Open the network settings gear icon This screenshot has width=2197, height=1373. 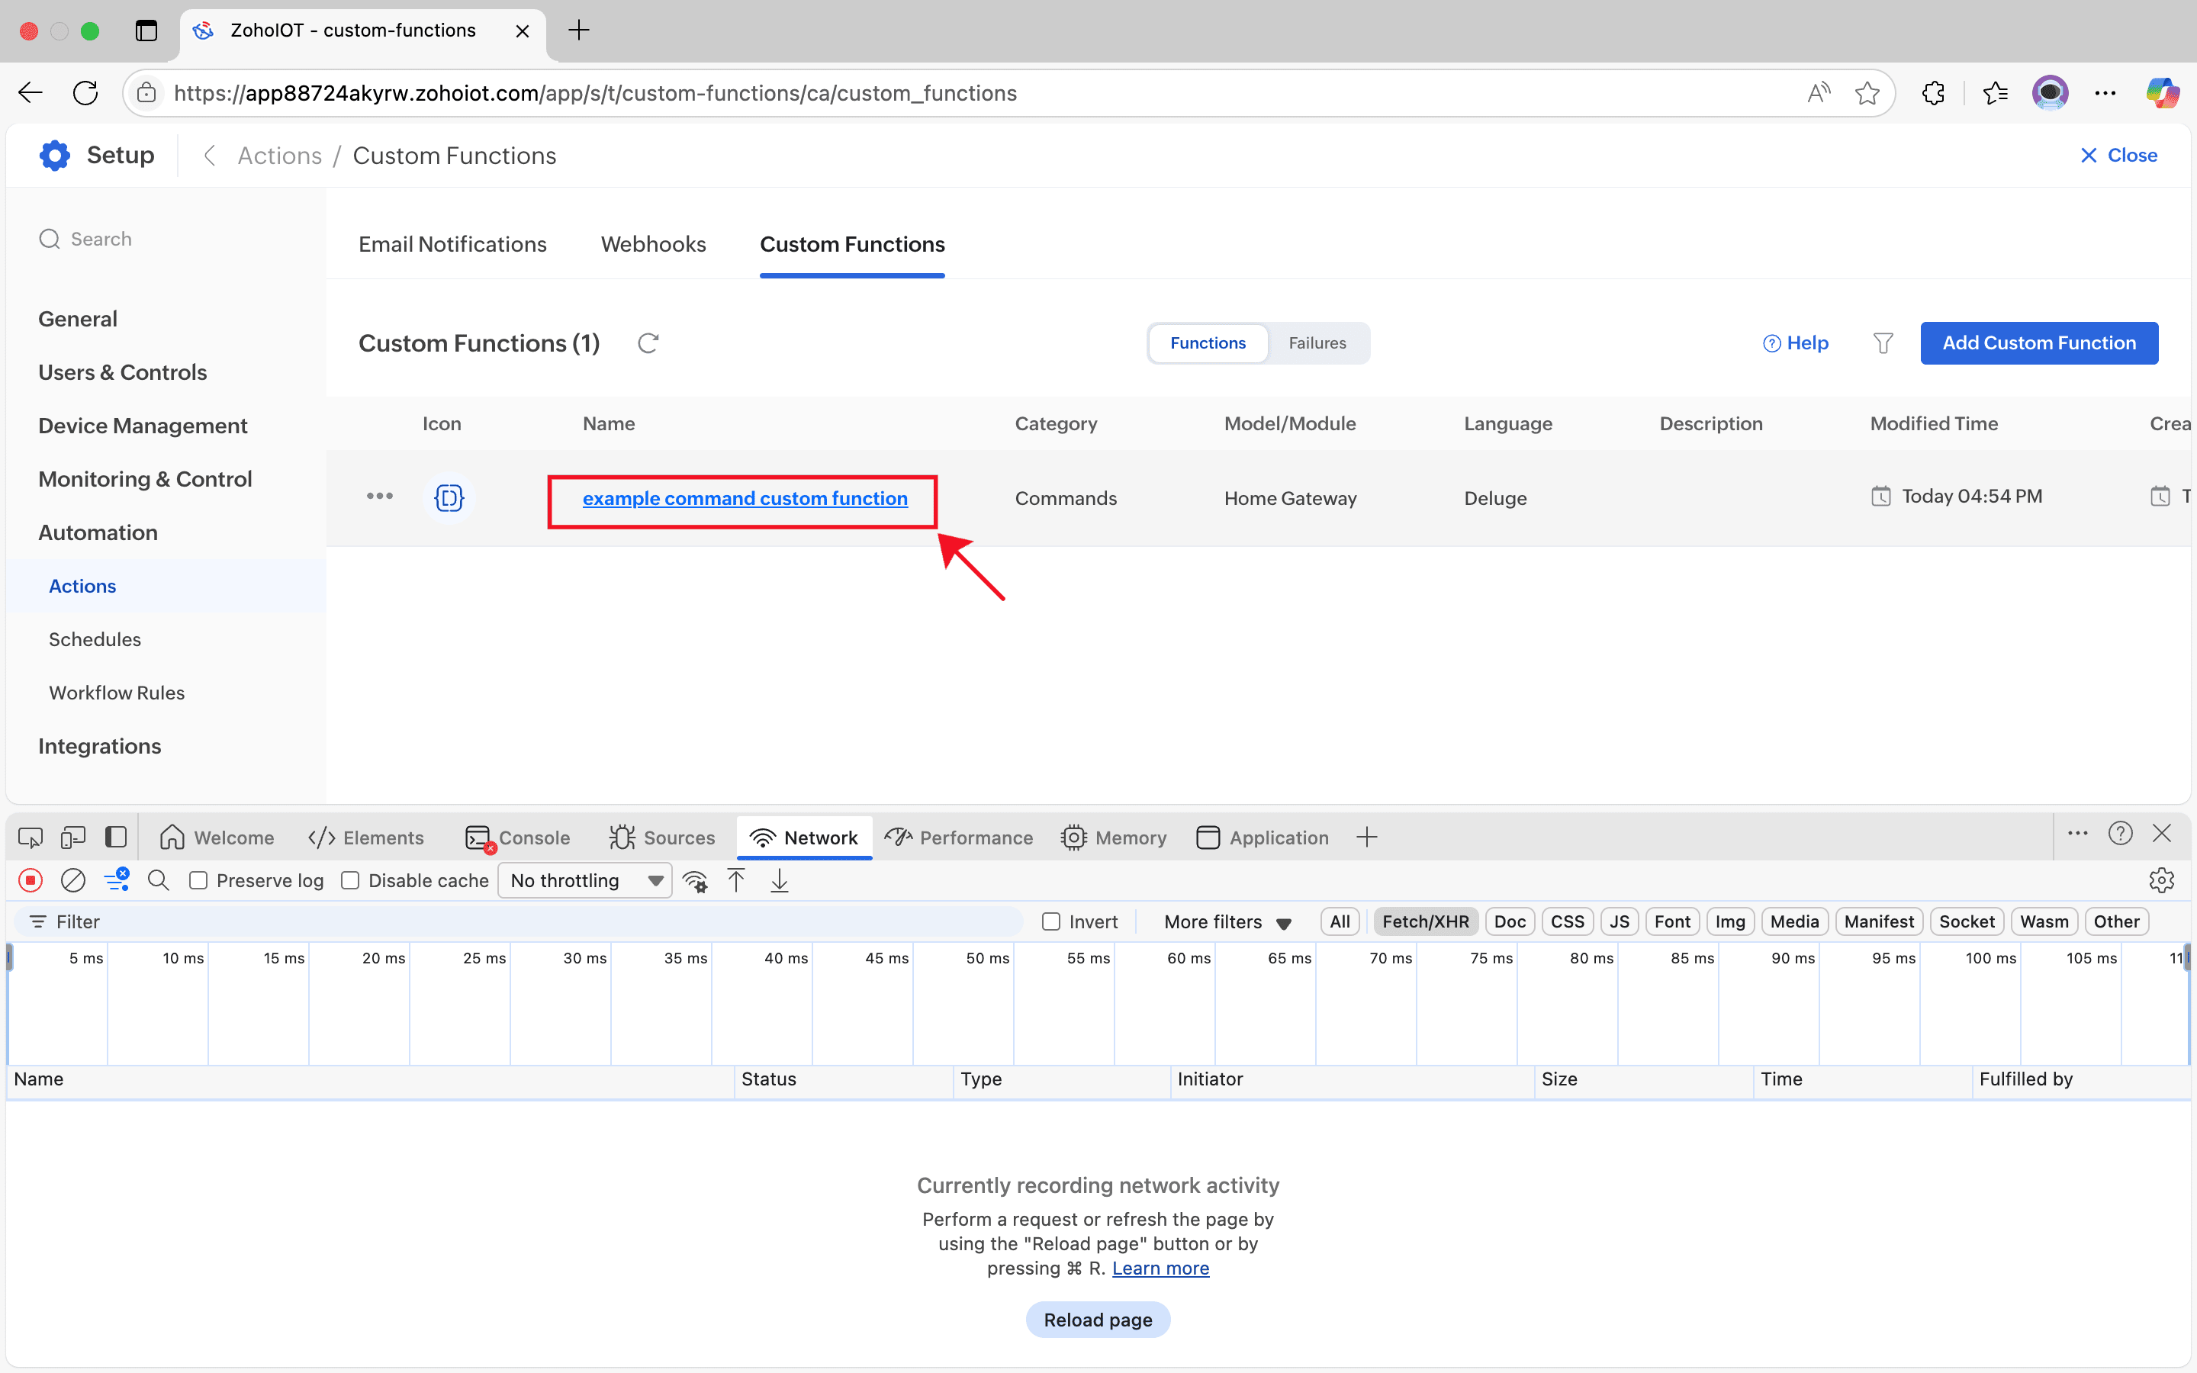[x=2160, y=880]
